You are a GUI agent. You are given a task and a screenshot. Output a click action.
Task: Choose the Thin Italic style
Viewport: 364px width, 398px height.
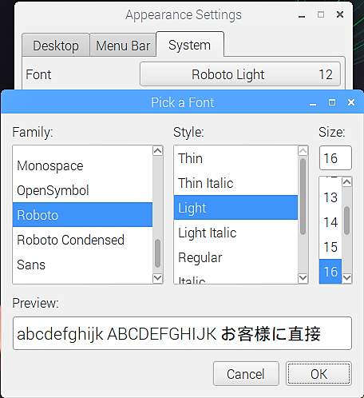pos(235,183)
